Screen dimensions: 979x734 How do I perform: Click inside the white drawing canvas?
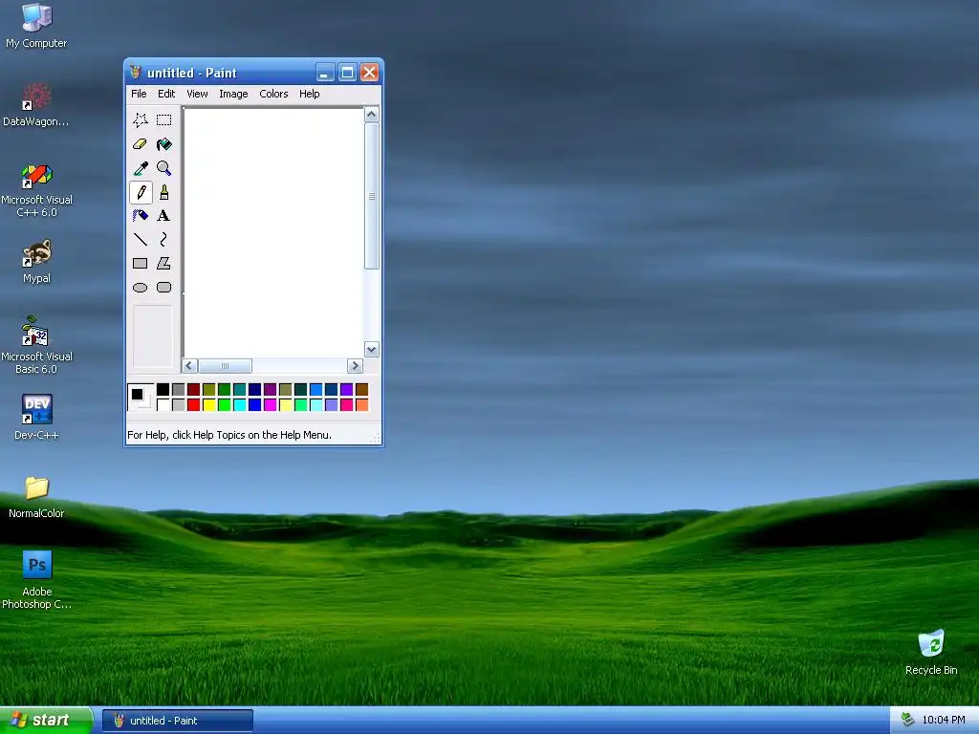point(273,232)
